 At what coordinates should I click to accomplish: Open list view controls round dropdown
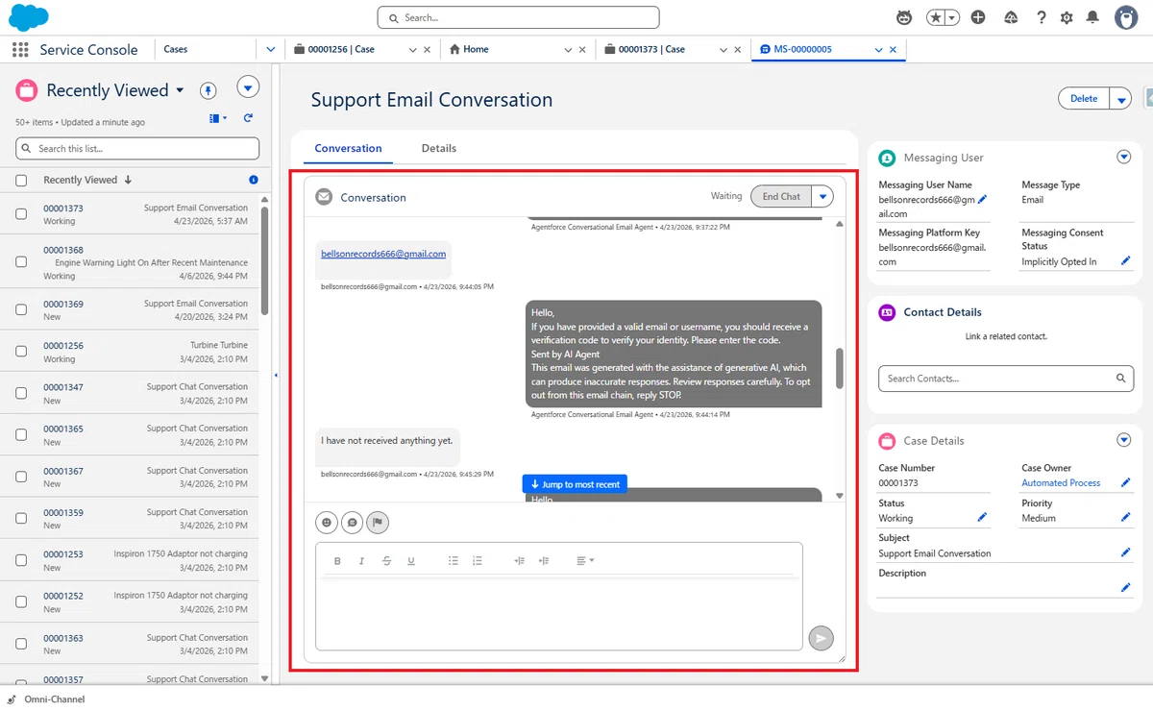[248, 88]
